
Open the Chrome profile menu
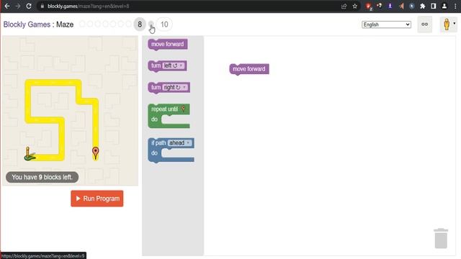(444, 6)
